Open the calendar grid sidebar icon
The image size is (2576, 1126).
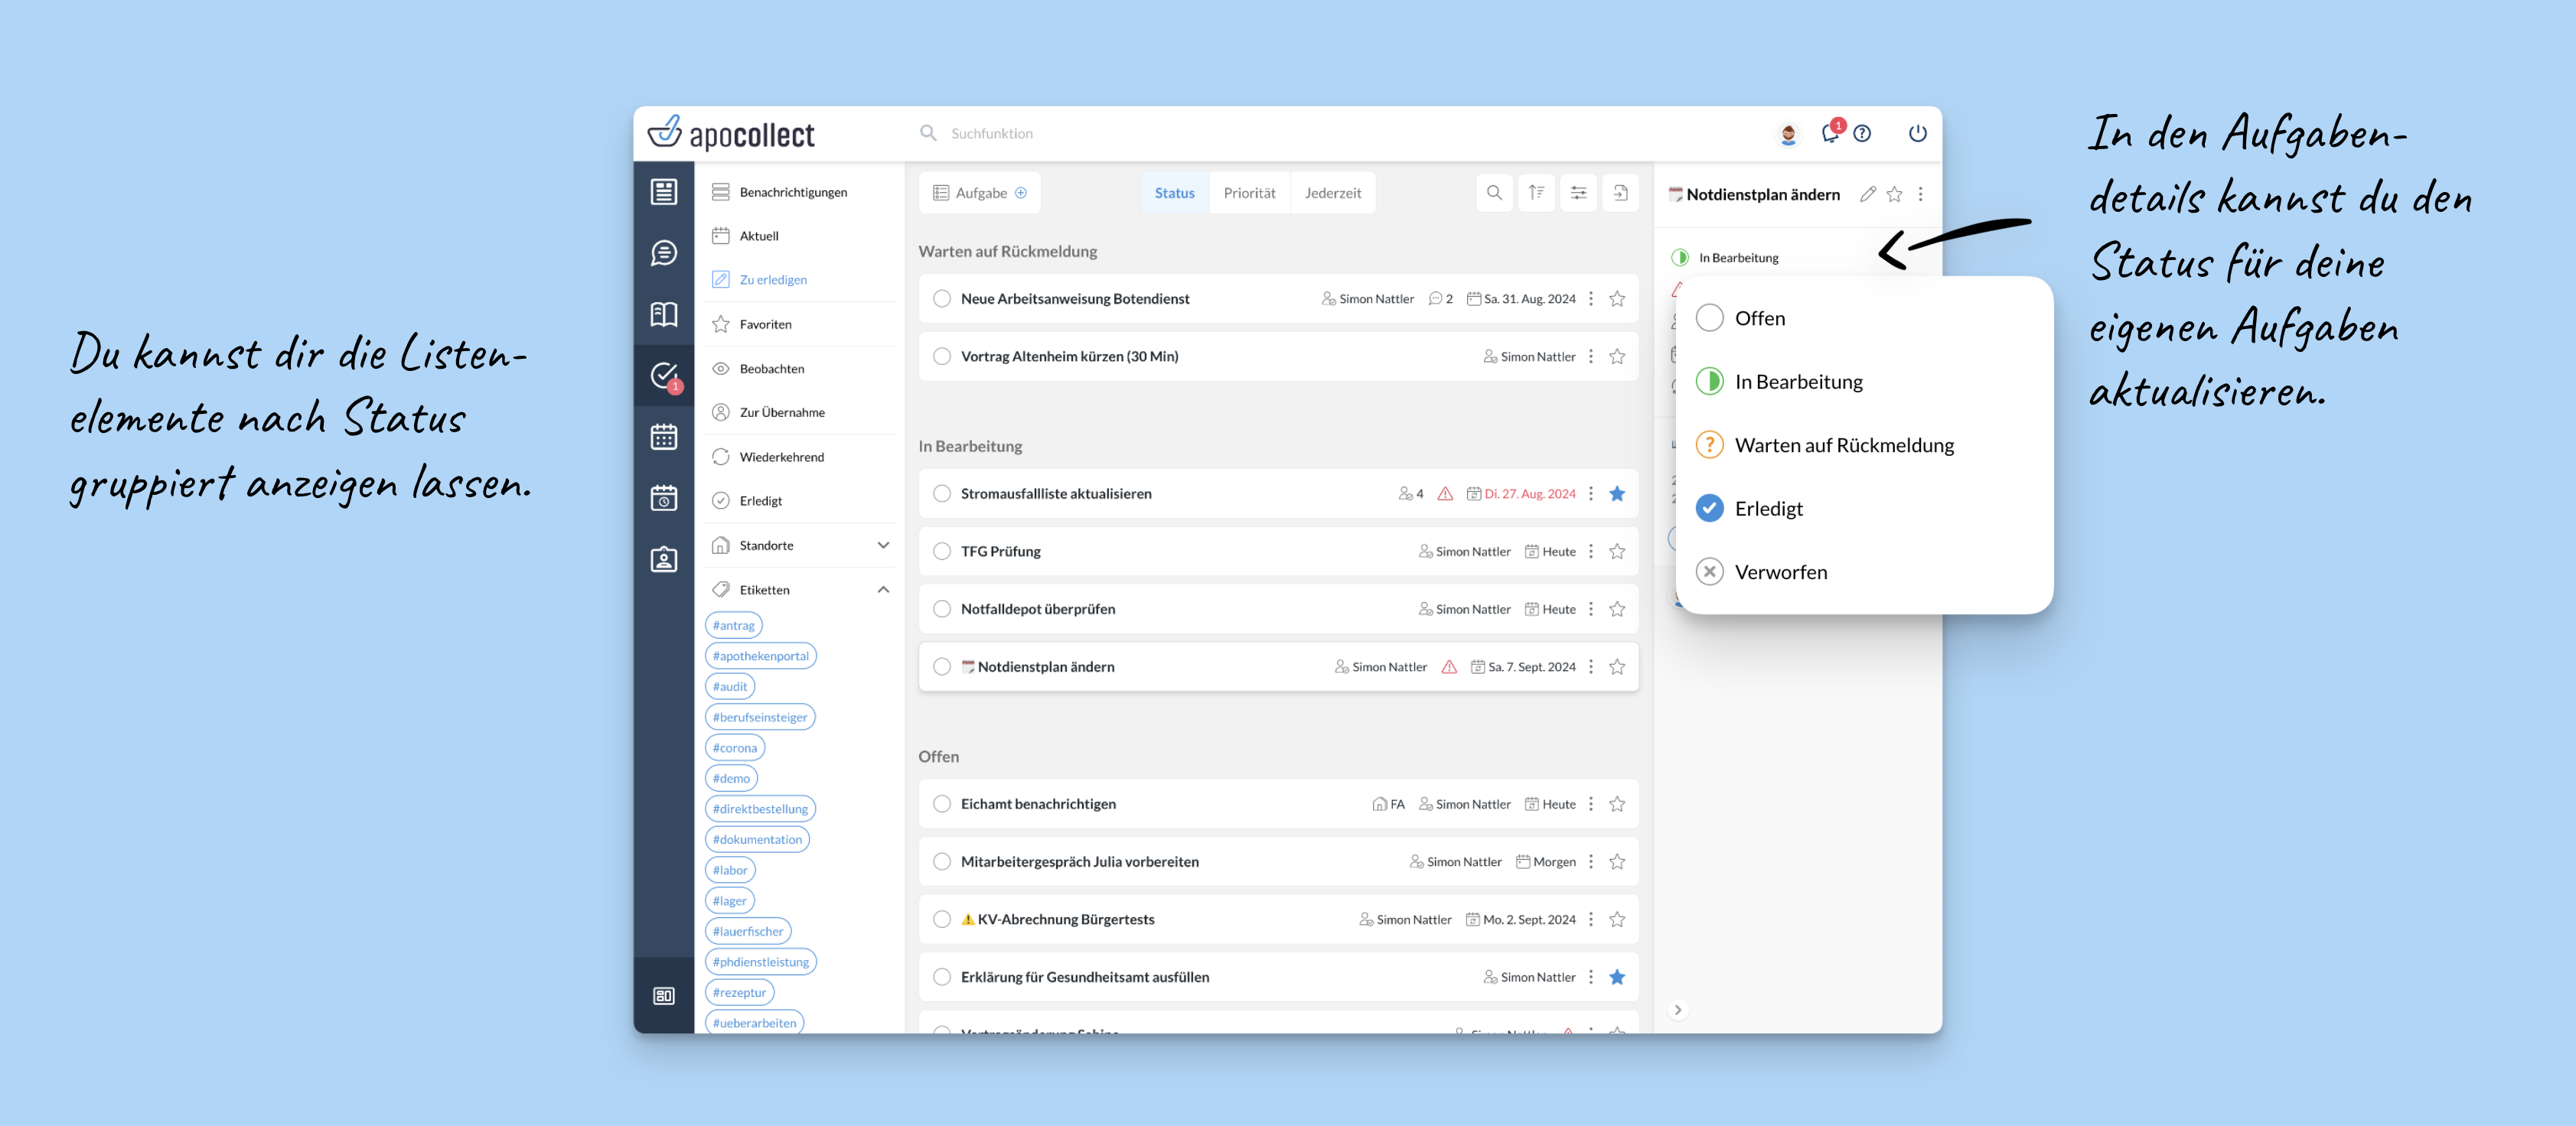pos(663,437)
